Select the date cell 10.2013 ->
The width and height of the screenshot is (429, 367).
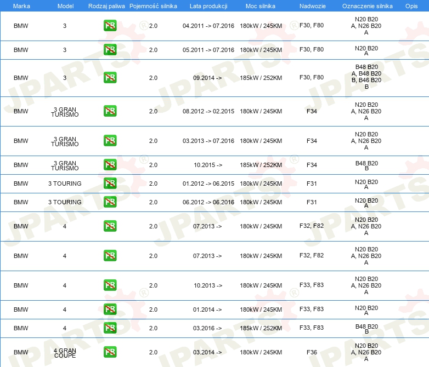click(208, 285)
